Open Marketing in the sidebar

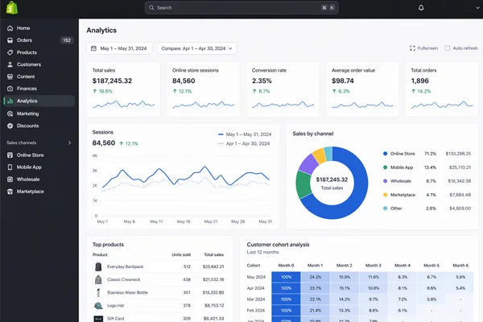(x=39, y=114)
